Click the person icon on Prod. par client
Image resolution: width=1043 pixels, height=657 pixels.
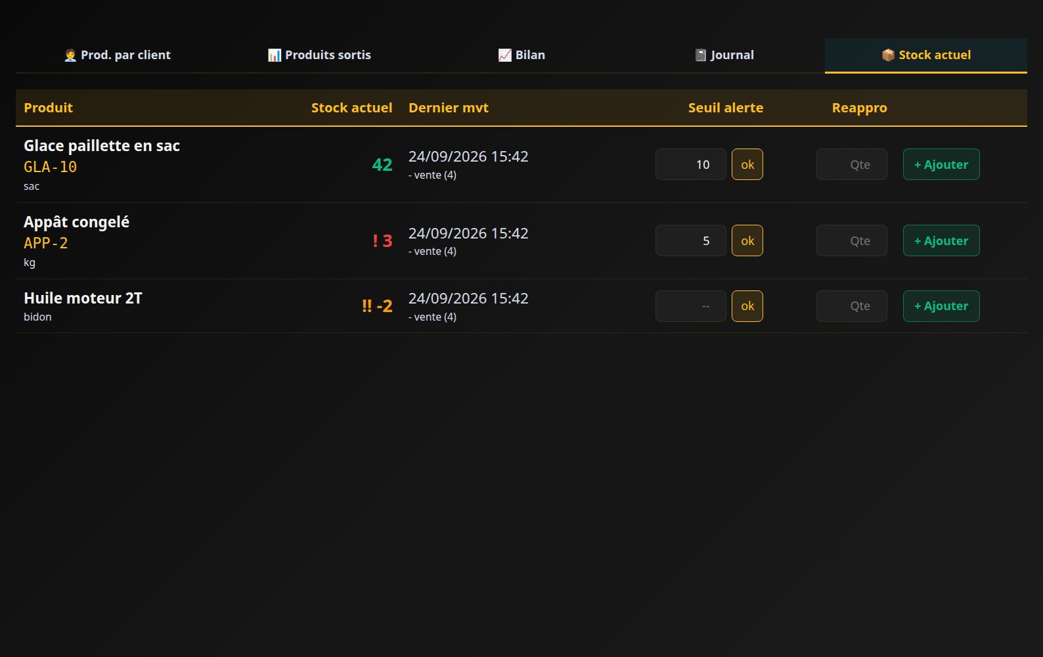click(70, 55)
